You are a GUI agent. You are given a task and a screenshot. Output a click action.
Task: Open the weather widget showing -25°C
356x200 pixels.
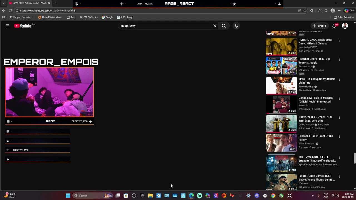coord(9,196)
